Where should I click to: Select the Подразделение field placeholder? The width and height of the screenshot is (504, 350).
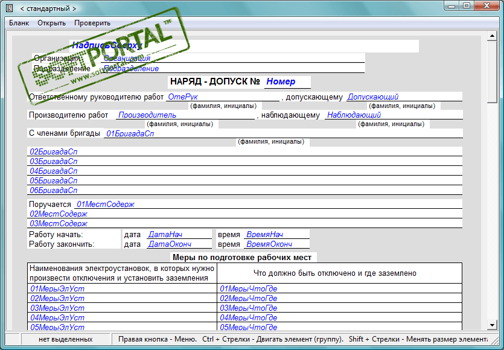(x=233, y=68)
